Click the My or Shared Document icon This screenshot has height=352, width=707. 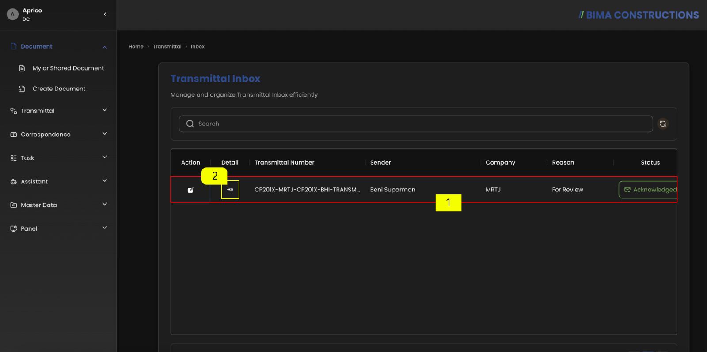(x=22, y=68)
